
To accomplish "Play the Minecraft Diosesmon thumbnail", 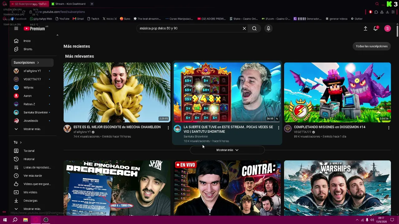I will pyautogui.click(x=337, y=92).
